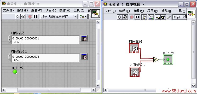This screenshot has width=197, height=94.
Task: Click Pause button in block diagram toolbar
Action: 137,17
